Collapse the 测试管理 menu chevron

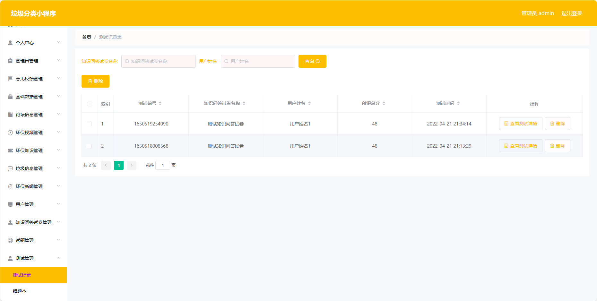pos(58,258)
